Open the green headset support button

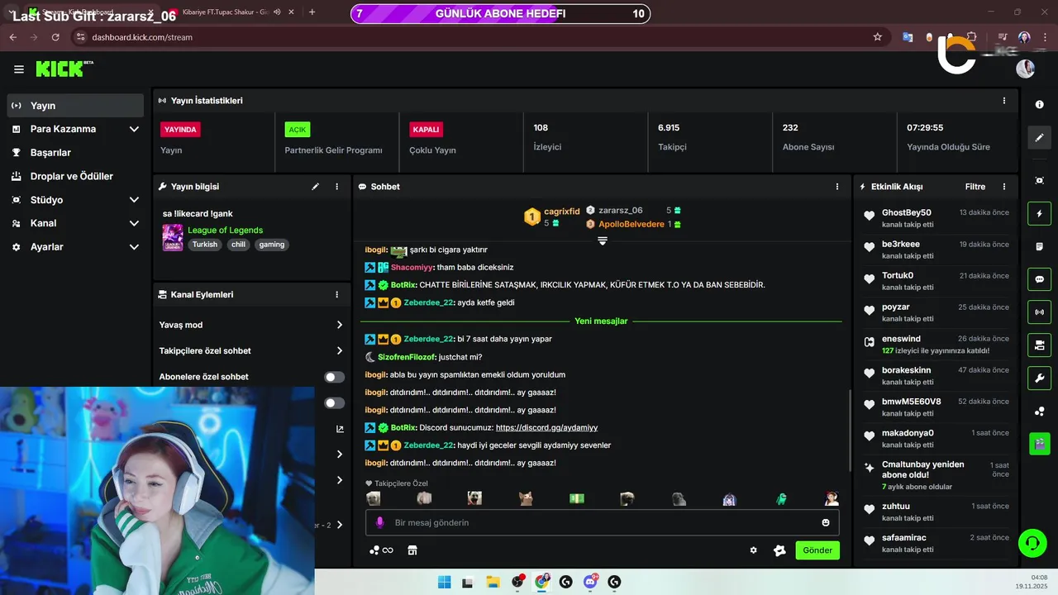click(x=1032, y=544)
